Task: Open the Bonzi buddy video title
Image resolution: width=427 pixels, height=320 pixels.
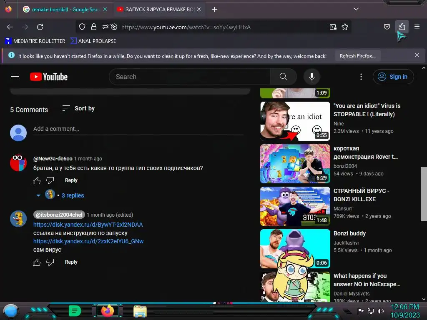Action: click(350, 233)
